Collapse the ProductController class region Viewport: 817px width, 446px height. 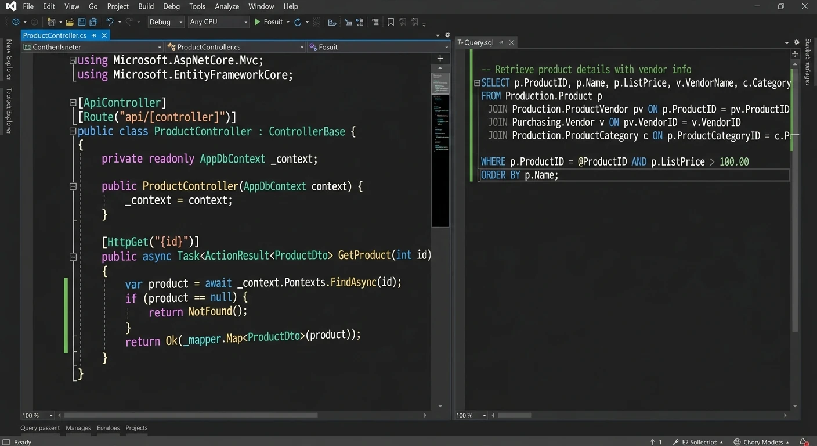click(73, 131)
